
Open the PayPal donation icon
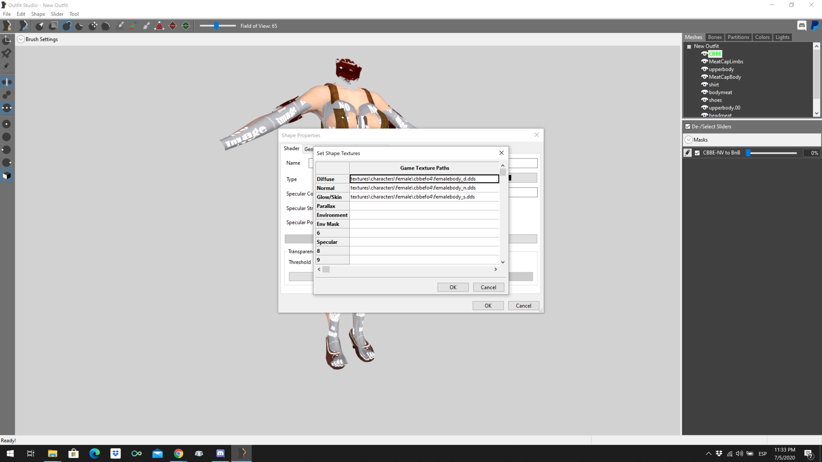(815, 26)
